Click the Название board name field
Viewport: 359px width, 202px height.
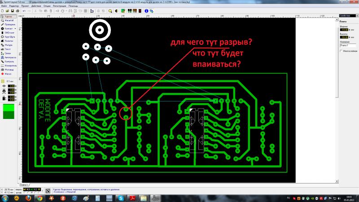pos(348,45)
